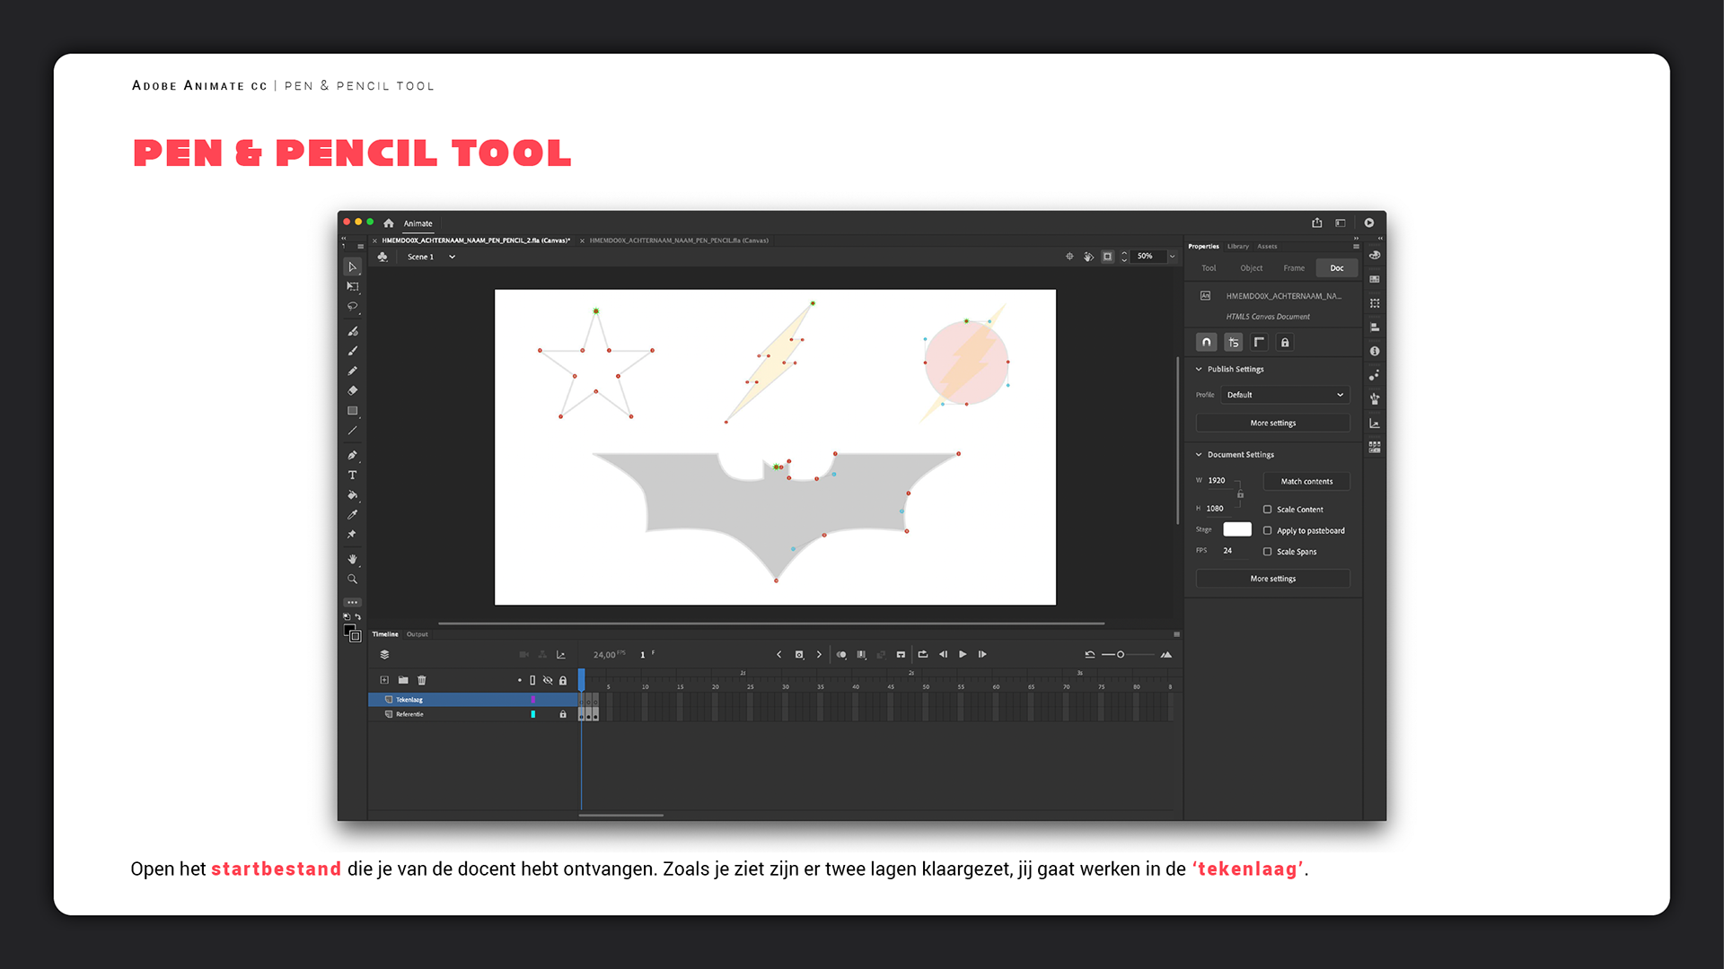This screenshot has width=1724, height=969.
Task: Toggle the Scale Spans checkbox
Action: click(1267, 552)
